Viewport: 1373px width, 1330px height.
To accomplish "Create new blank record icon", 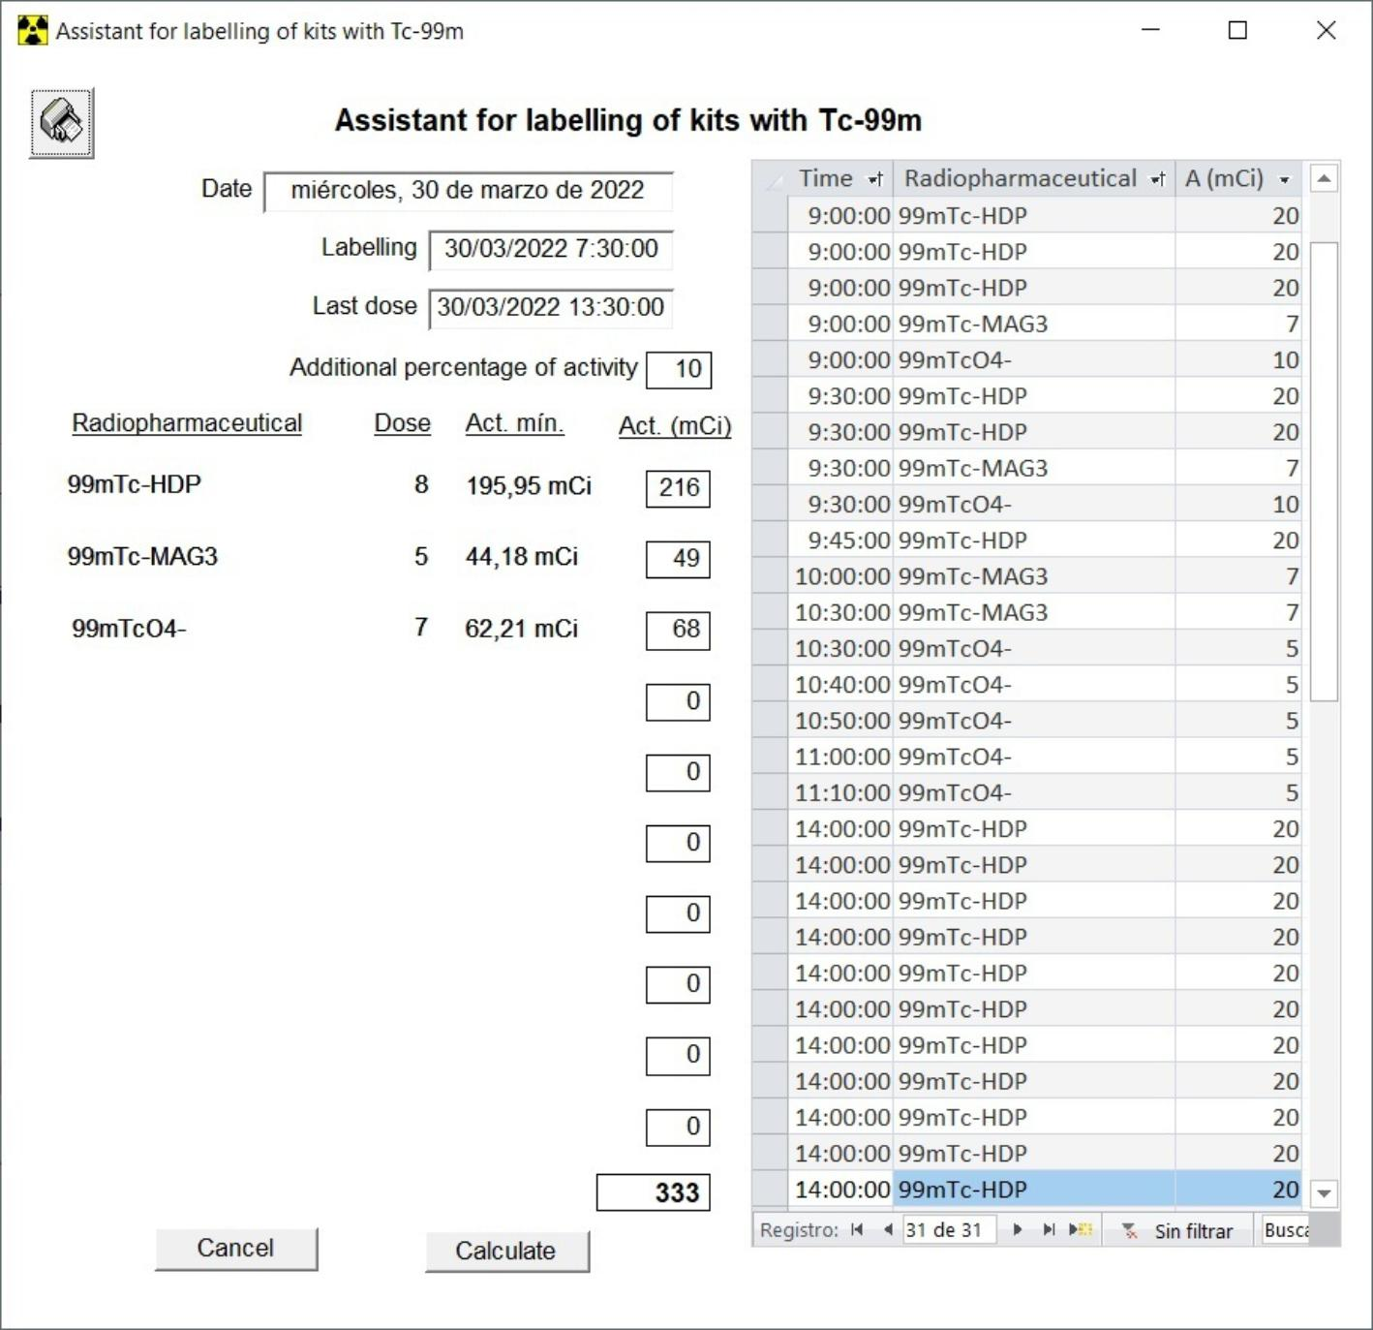I will click(x=1081, y=1230).
